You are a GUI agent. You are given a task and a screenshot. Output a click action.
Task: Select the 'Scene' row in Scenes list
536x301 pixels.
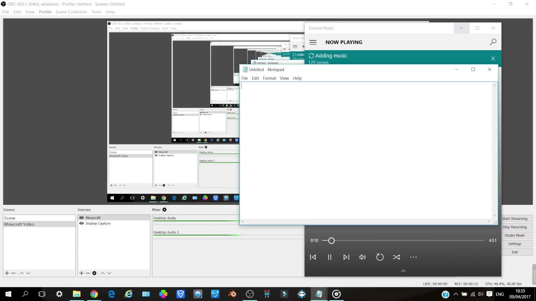39,218
